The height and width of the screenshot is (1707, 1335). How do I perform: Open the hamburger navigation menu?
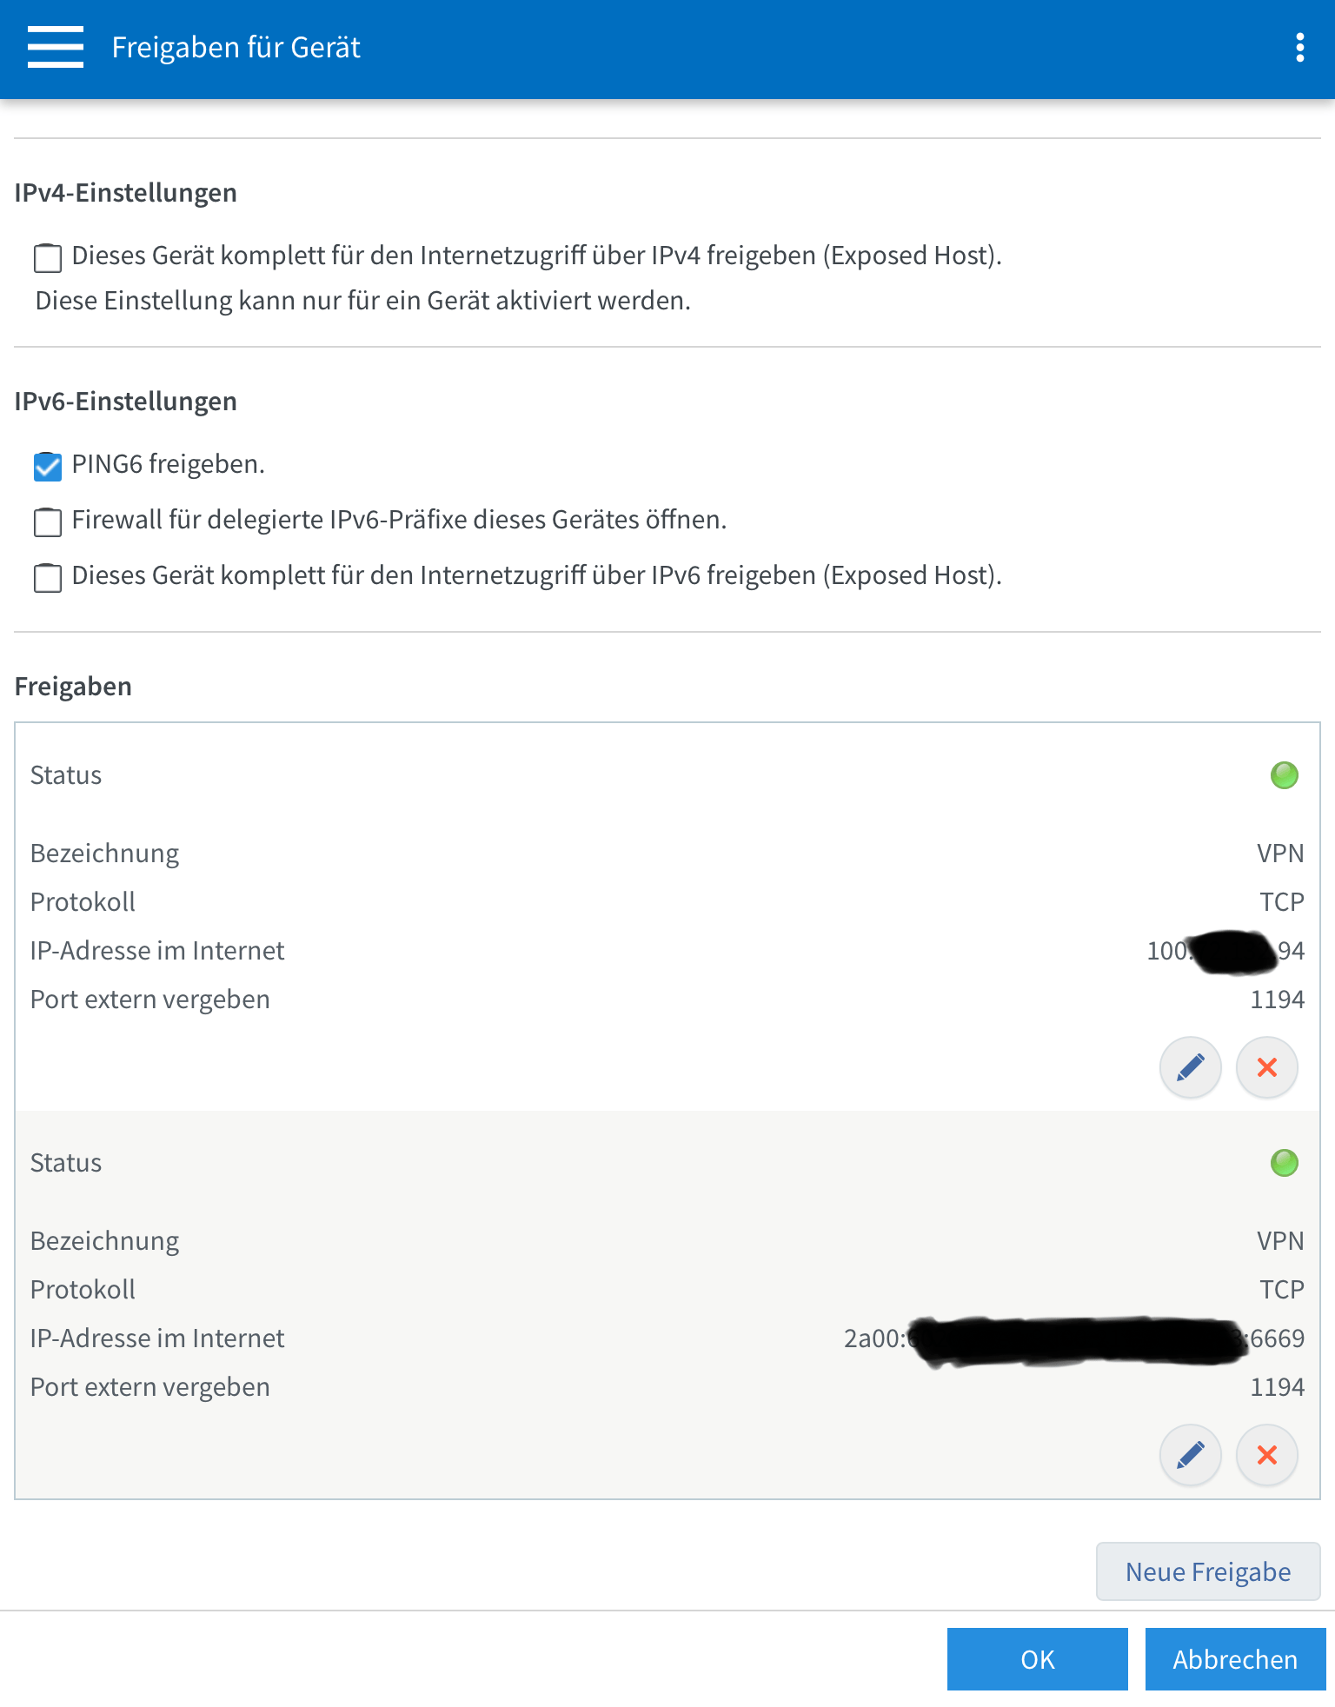coord(56,47)
